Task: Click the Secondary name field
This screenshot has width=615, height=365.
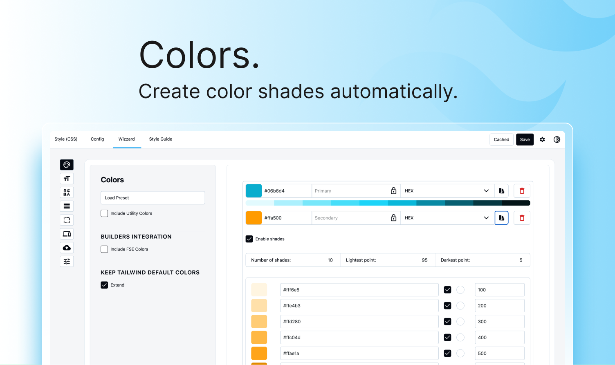Action: 350,218
